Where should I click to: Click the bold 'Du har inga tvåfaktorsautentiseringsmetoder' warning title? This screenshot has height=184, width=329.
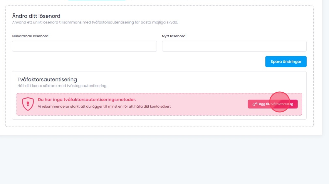tap(87, 100)
